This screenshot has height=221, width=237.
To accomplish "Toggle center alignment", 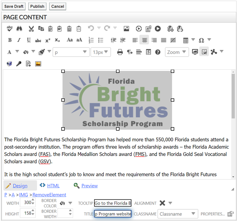I will click(x=145, y=40).
